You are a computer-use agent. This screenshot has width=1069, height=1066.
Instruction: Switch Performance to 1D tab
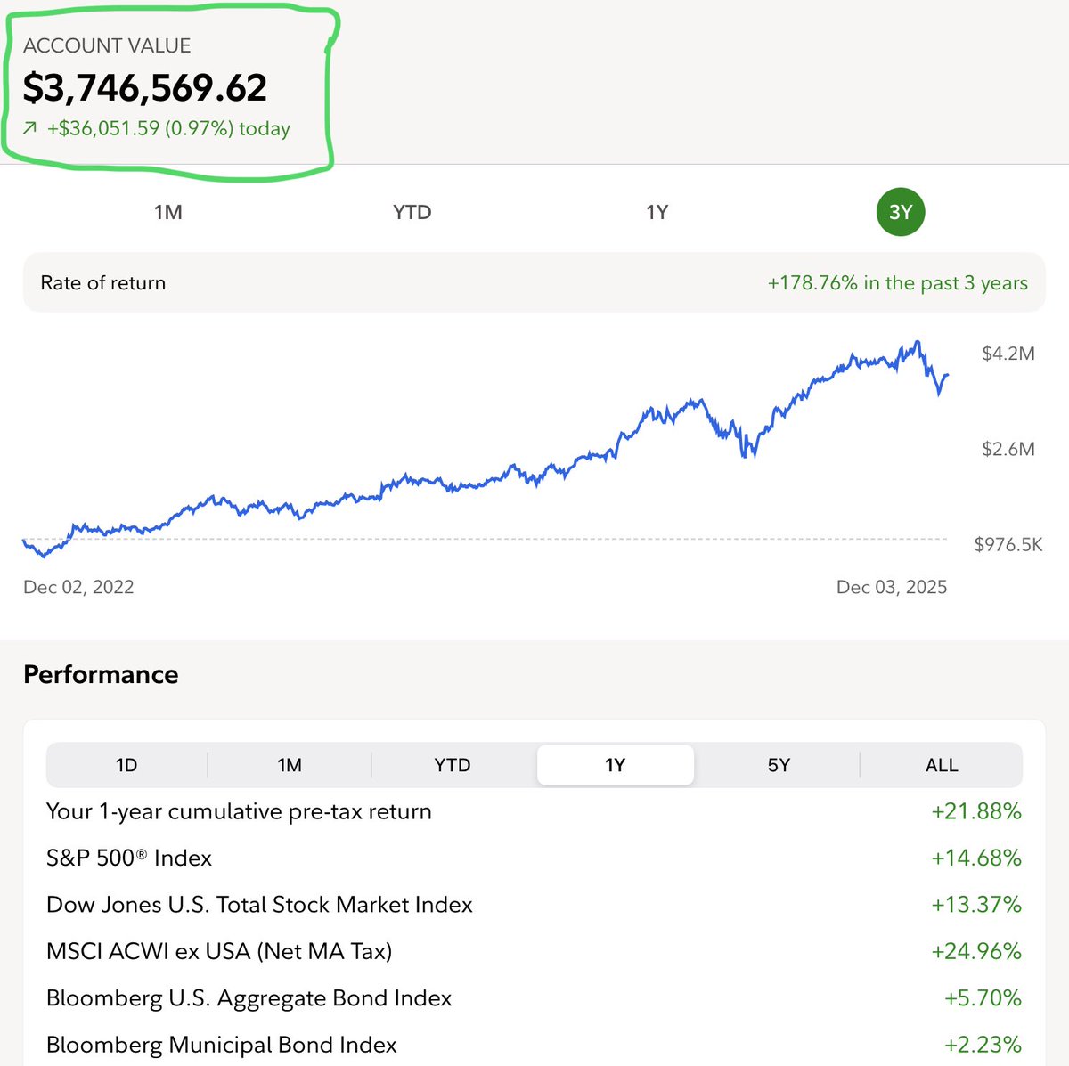pyautogui.click(x=126, y=765)
